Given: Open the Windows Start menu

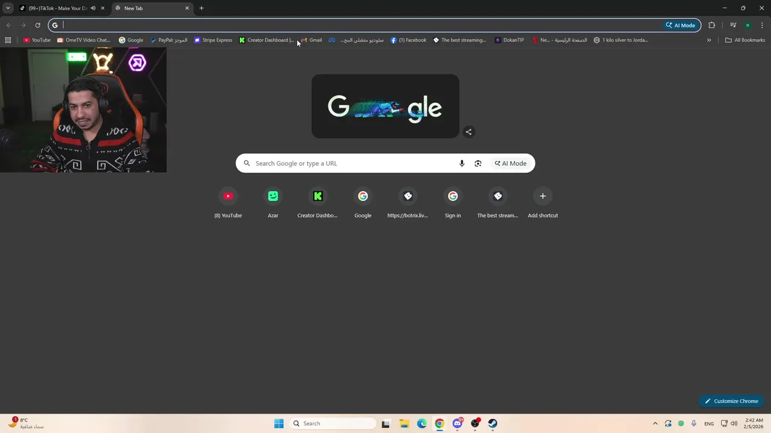Looking at the screenshot, I should coord(279,423).
